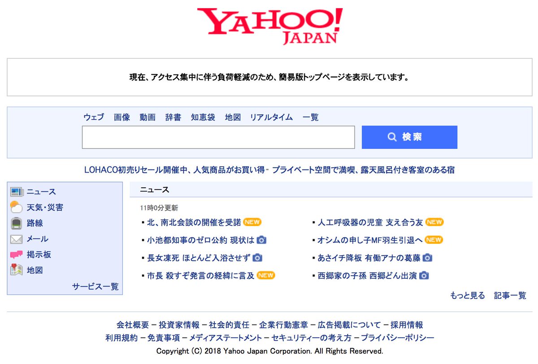The image size is (538, 364).
Task: Open セキュリティーの考え方 footer link
Action: coord(312,338)
